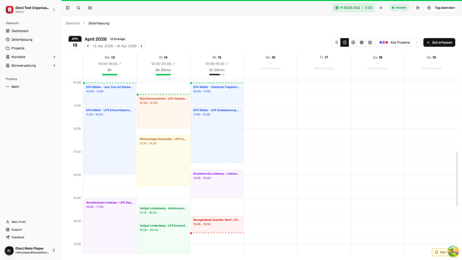Edit Monday work hours pencil icon
Image resolution: width=462 pixels, height=260 pixels.
click(x=120, y=64)
